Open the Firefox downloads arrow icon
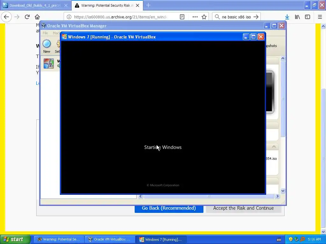326x244 pixels. 287,17
